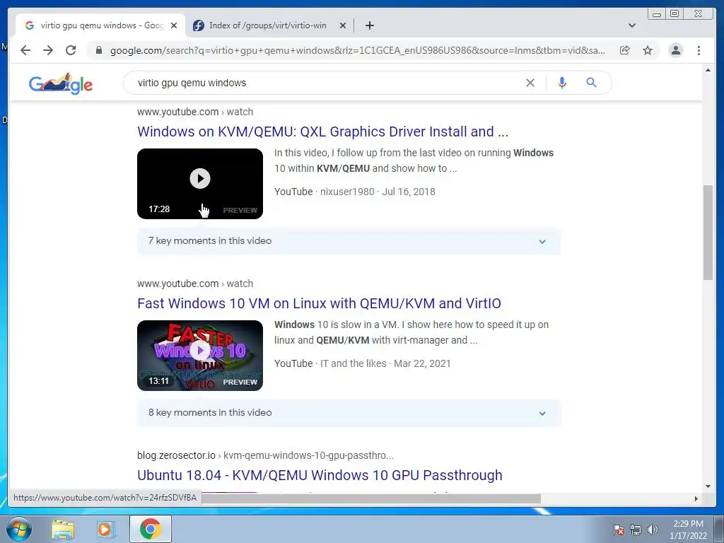This screenshot has height=543, width=724.
Task: Click the horizontal scroll right arrow
Action: tap(696, 498)
